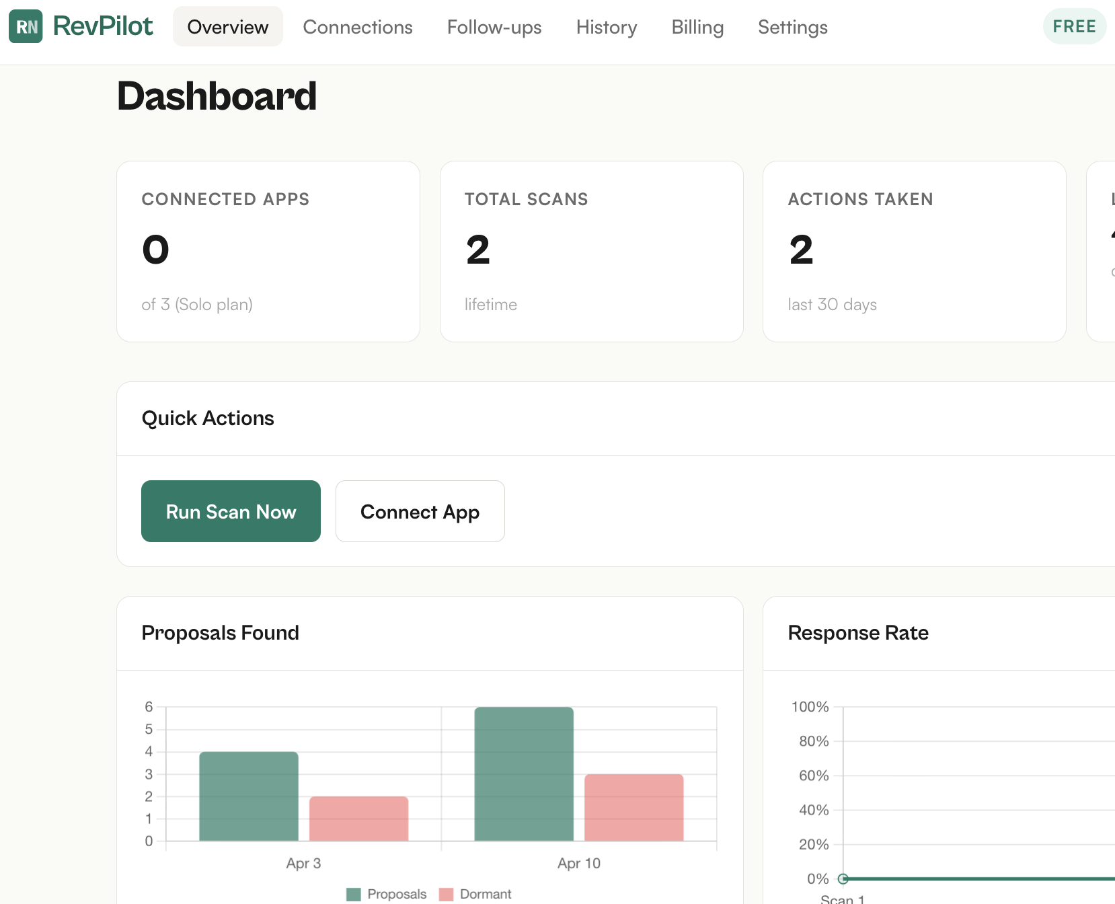Image resolution: width=1115 pixels, height=904 pixels.
Task: Click the Apr 10 Proposals green bar
Action: pos(524,774)
